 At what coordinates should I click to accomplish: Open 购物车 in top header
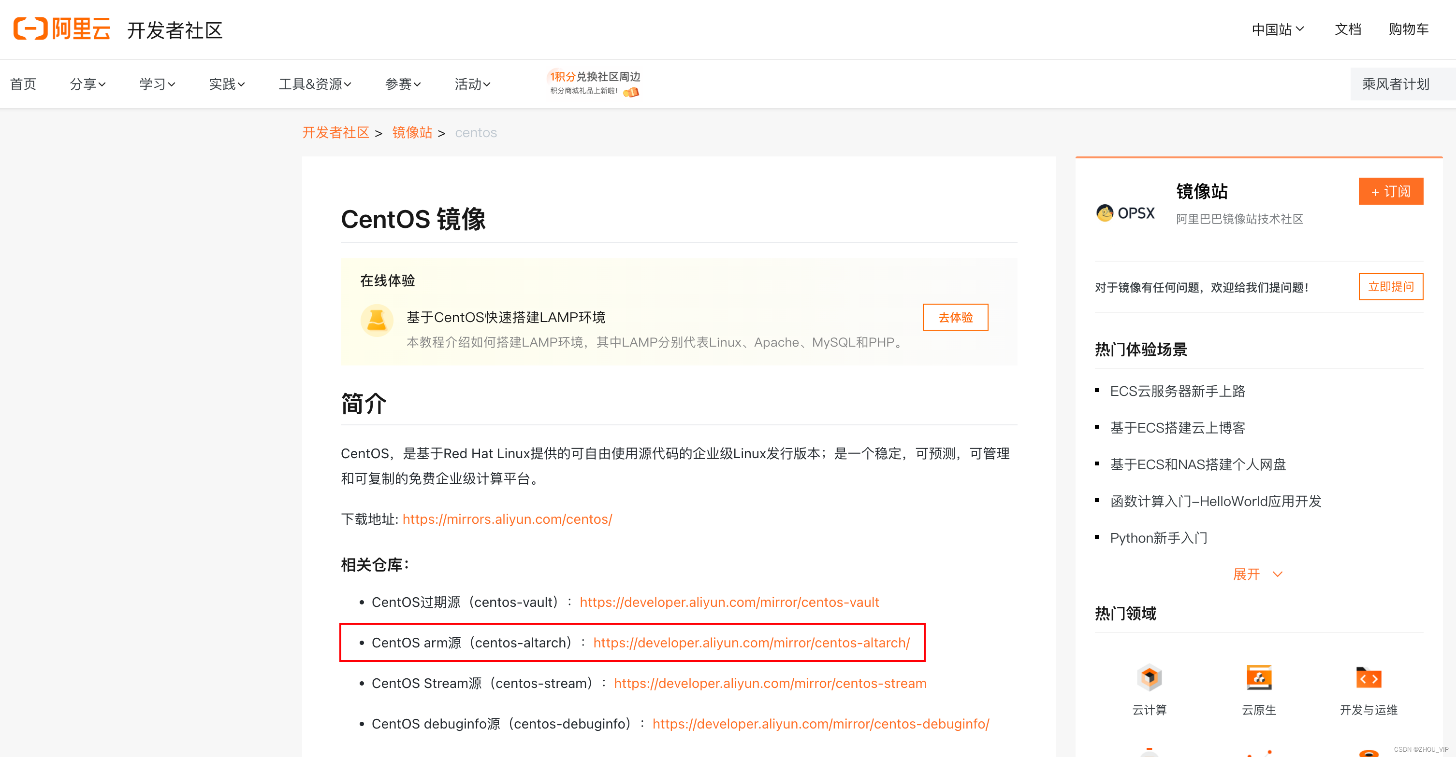coord(1409,29)
